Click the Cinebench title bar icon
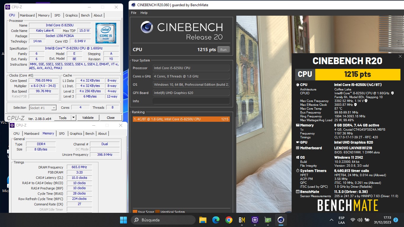 [133, 5]
